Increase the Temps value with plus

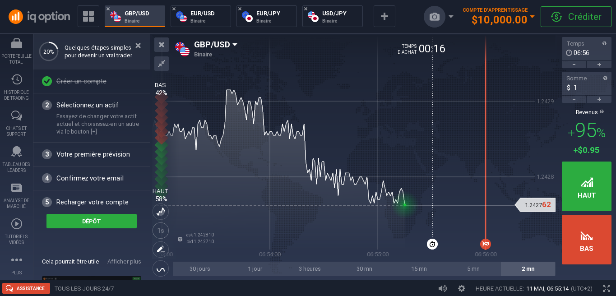coord(599,65)
